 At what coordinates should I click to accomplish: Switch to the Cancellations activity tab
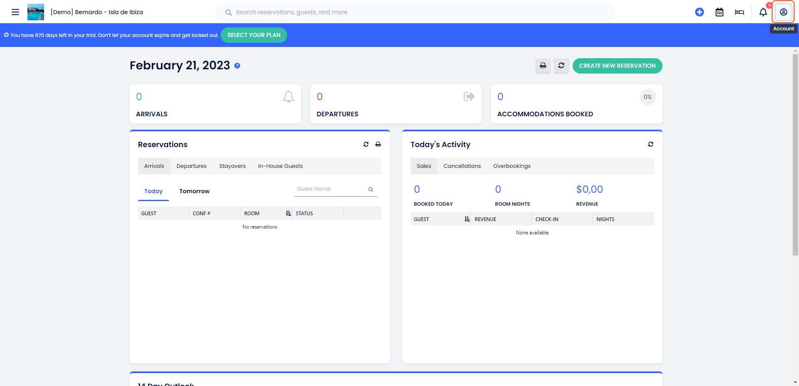coord(462,166)
